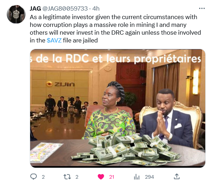This screenshot has width=212, height=185.
Task: Open JAG's round profile avatar
Action: pos(16,14)
